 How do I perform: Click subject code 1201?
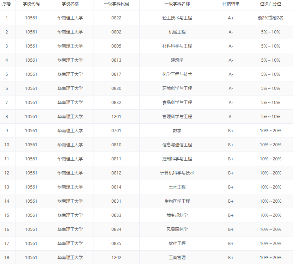116,117
